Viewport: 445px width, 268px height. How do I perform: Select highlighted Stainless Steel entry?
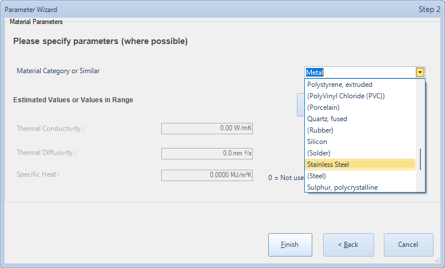[360, 165]
